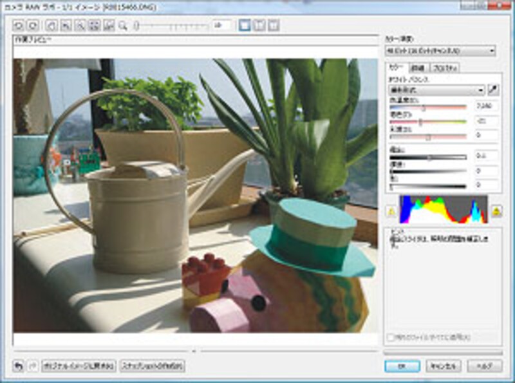
Task: Click the shadow value field
Action: tap(487, 185)
